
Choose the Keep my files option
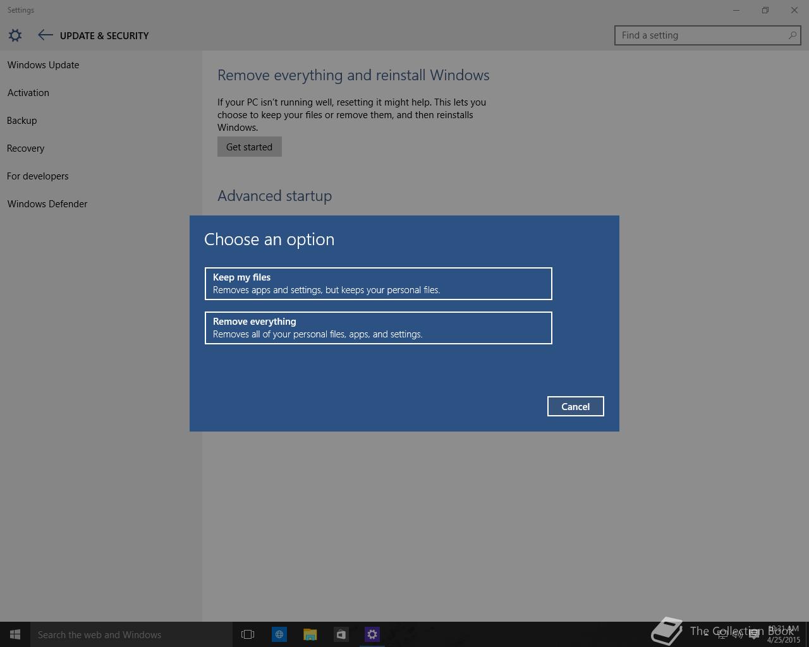pyautogui.click(x=379, y=284)
